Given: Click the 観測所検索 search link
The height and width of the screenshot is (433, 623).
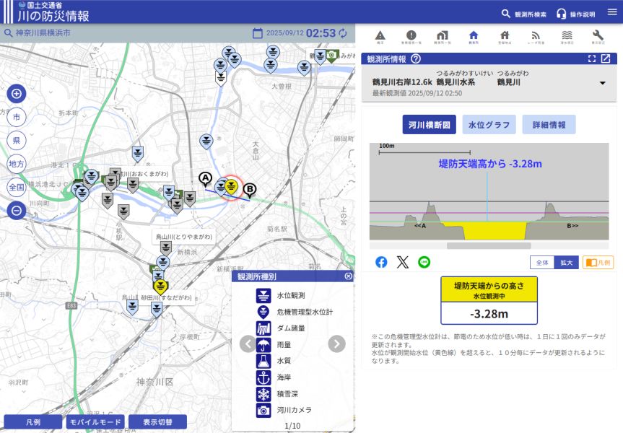Looking at the screenshot, I should coord(524,14).
